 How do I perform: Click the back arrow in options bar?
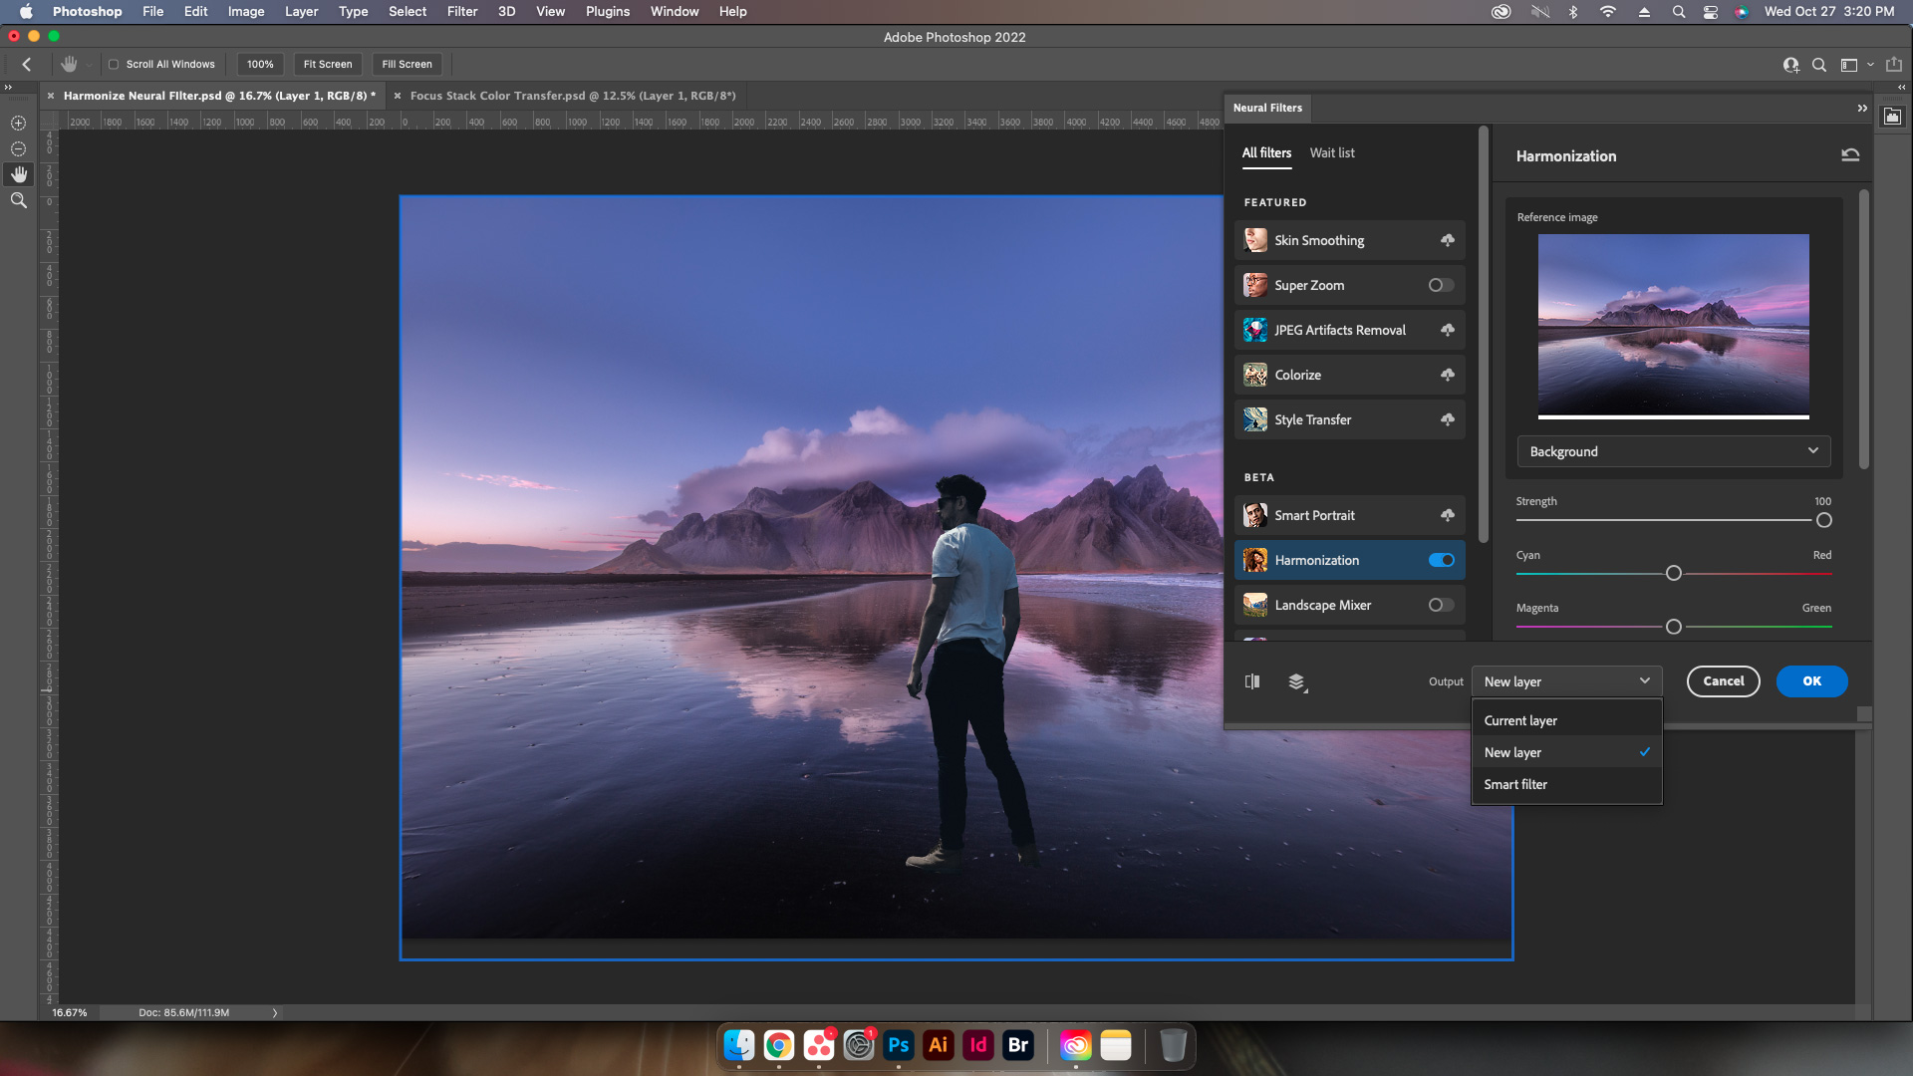click(27, 64)
